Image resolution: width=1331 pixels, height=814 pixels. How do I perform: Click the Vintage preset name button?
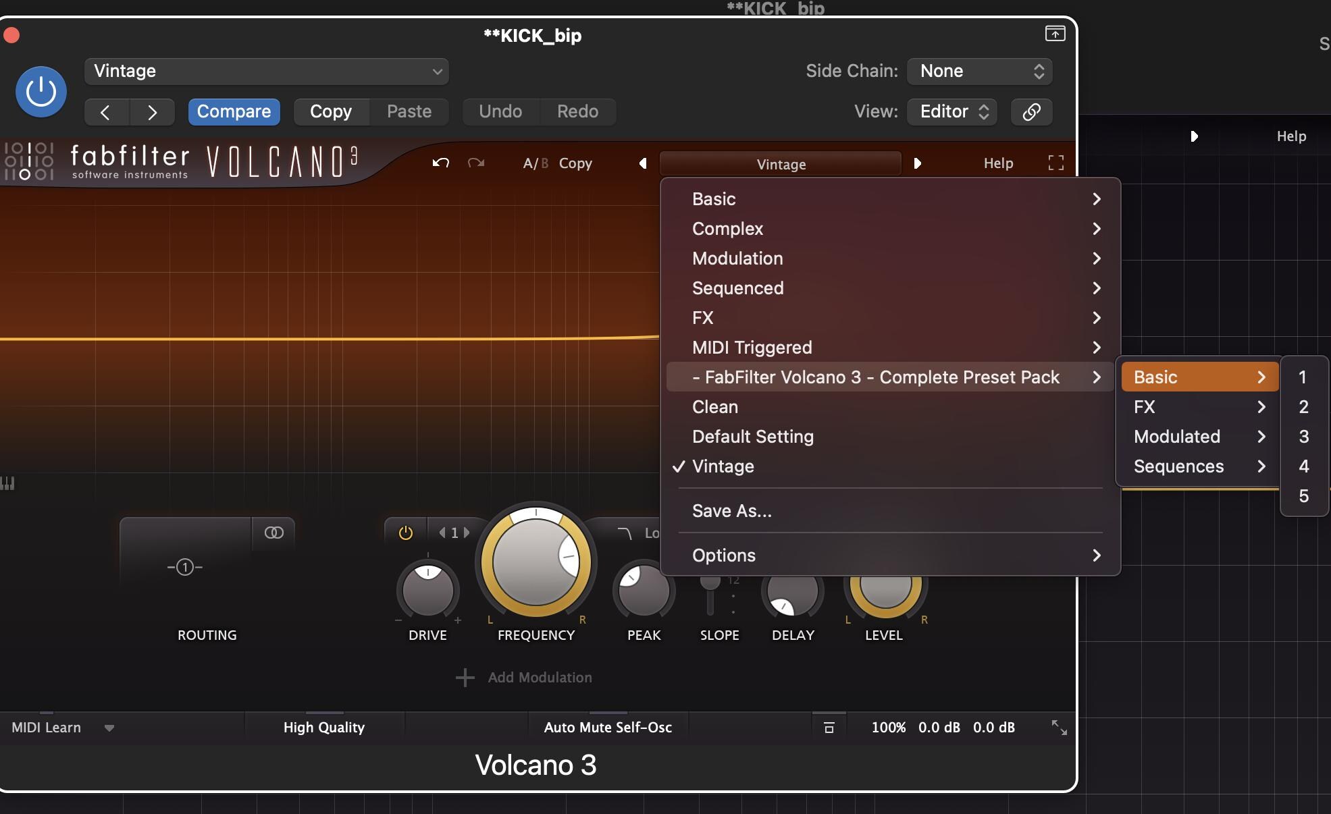pyautogui.click(x=781, y=164)
